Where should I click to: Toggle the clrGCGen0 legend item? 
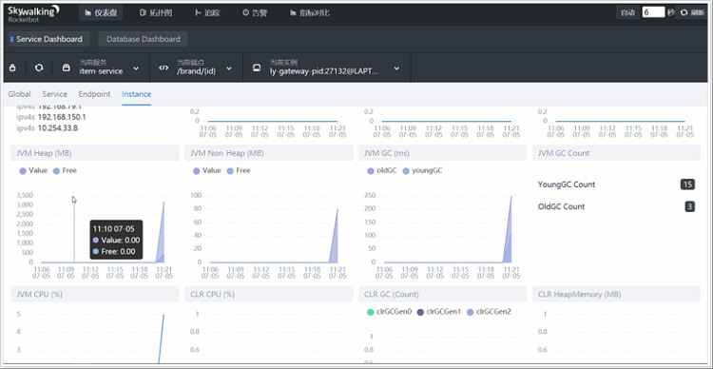[x=389, y=312]
